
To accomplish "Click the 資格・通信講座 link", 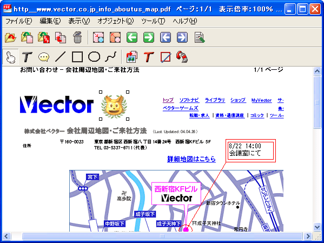I will 229,115.
